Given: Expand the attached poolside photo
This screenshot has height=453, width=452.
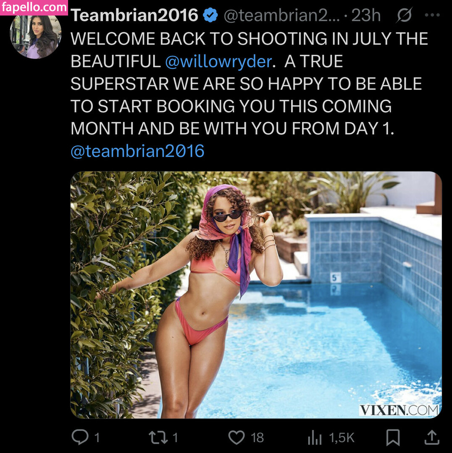Looking at the screenshot, I should point(256,294).
